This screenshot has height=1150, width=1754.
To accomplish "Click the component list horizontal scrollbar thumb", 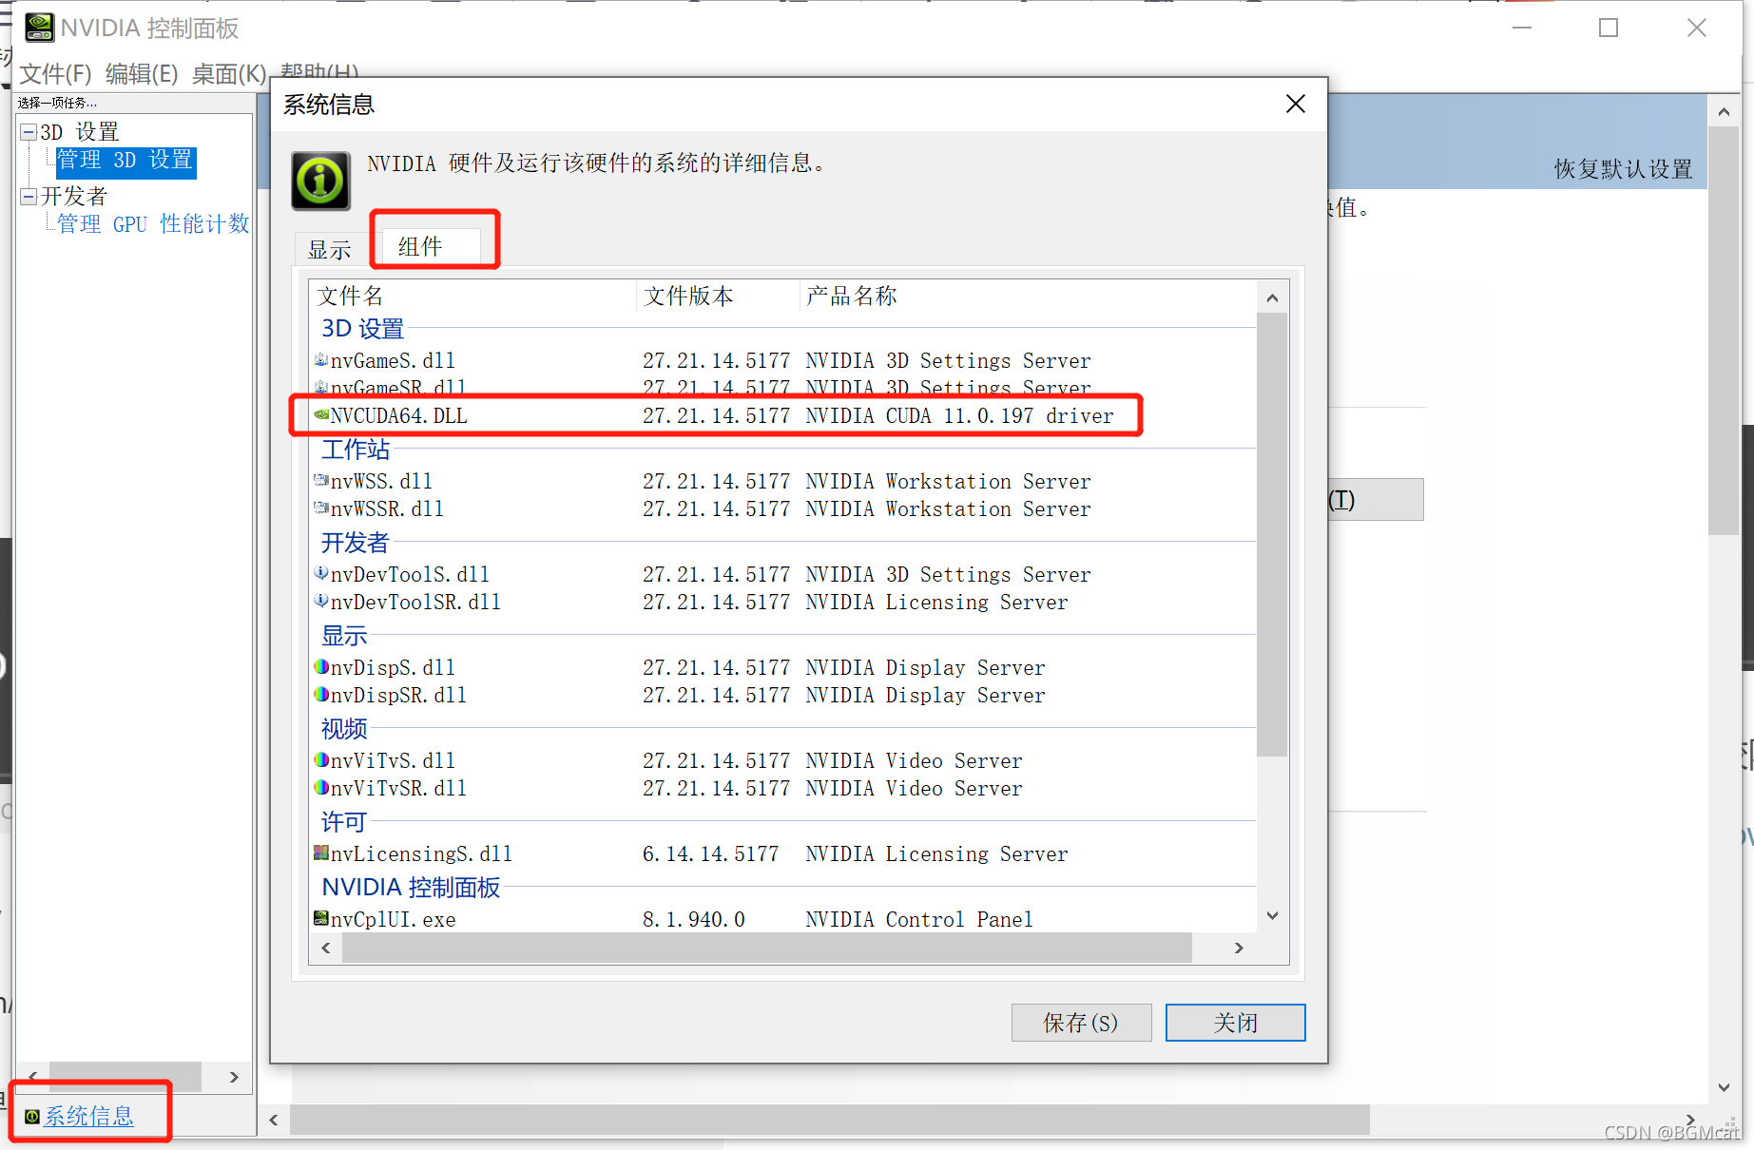I will pyautogui.click(x=766, y=948).
